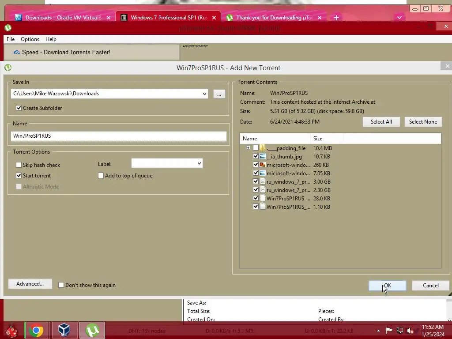Click the Action Center flag tray icon

coord(389,331)
